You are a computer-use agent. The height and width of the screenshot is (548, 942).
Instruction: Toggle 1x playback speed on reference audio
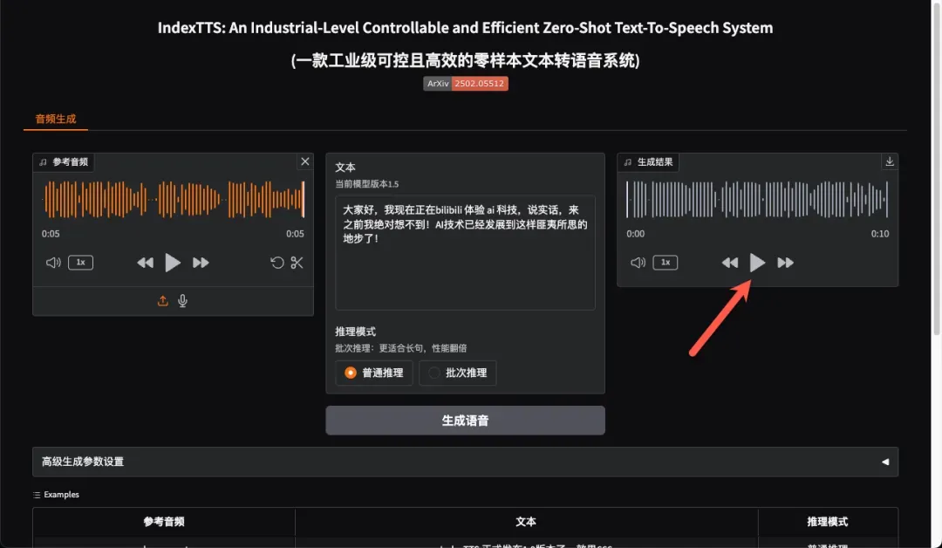pyautogui.click(x=80, y=262)
